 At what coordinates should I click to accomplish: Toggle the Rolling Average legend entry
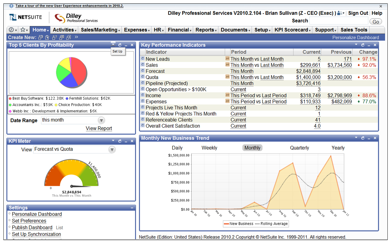pyautogui.click(x=271, y=224)
